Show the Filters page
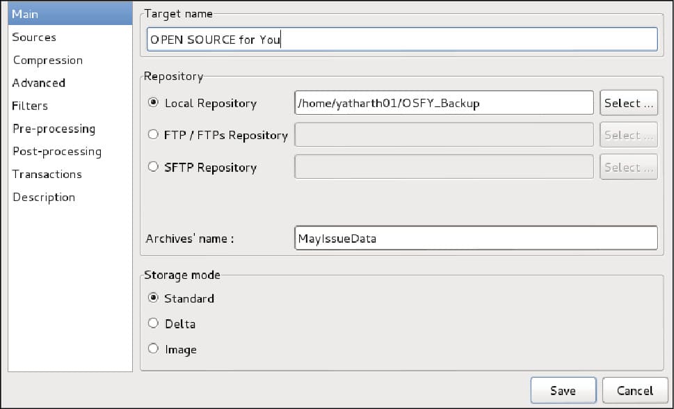 tap(30, 106)
